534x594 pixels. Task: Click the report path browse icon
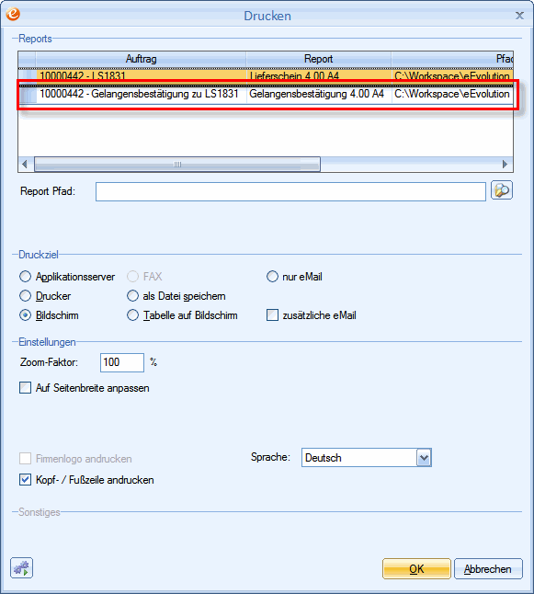(x=502, y=190)
